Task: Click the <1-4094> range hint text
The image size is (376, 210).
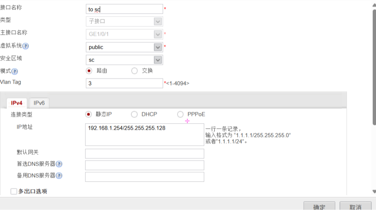Action: point(178,84)
